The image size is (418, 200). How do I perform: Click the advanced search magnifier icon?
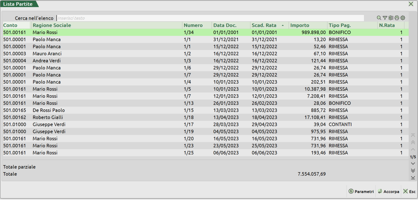[x=379, y=18]
